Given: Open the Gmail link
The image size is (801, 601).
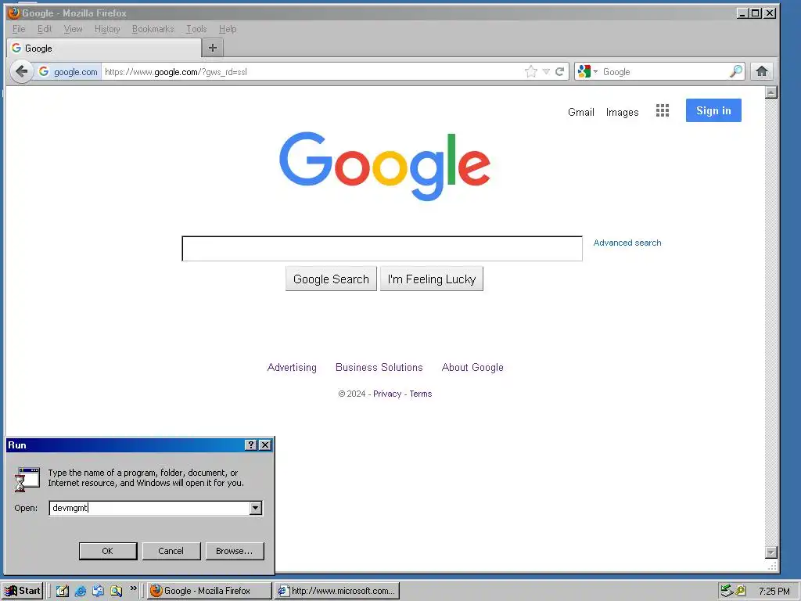Looking at the screenshot, I should pyautogui.click(x=581, y=112).
